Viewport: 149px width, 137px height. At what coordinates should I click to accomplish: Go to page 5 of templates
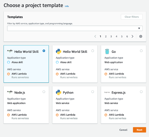122,36
